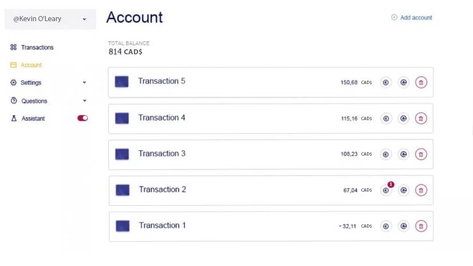Click the blue card thumbnail of Transaction 5

(121, 82)
